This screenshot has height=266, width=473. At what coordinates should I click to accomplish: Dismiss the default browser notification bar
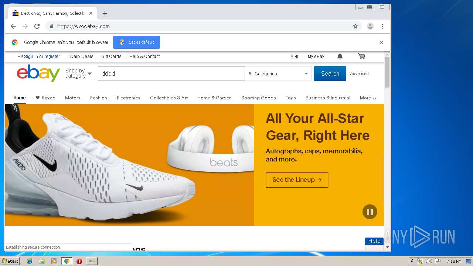click(x=381, y=42)
